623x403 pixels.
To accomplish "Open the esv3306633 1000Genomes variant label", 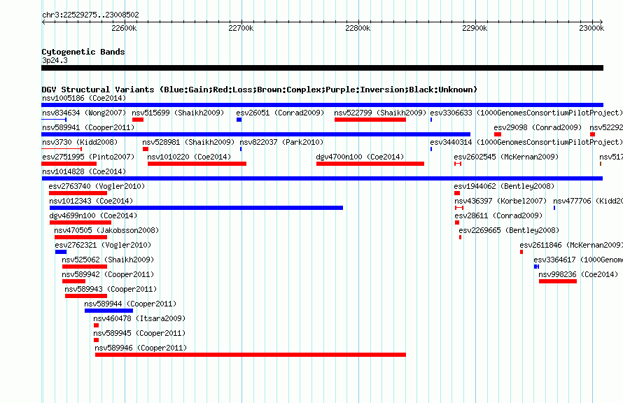I will [x=526, y=113].
